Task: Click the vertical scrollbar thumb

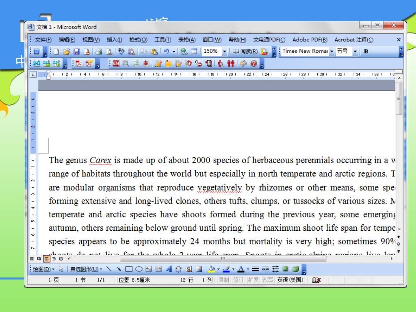Action: [399, 98]
